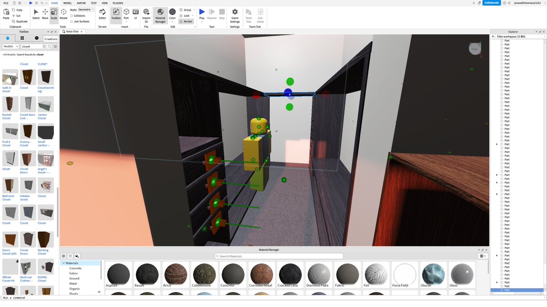
Task: Select the Glacier material swatch
Action: point(433,275)
